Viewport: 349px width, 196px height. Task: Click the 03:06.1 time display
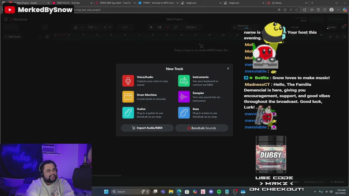click(191, 27)
